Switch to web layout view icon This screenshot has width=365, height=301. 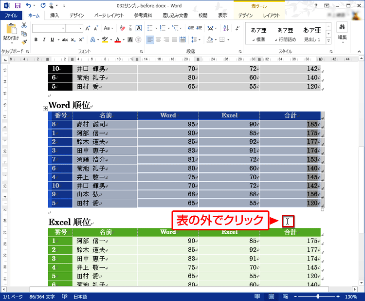coord(285,296)
